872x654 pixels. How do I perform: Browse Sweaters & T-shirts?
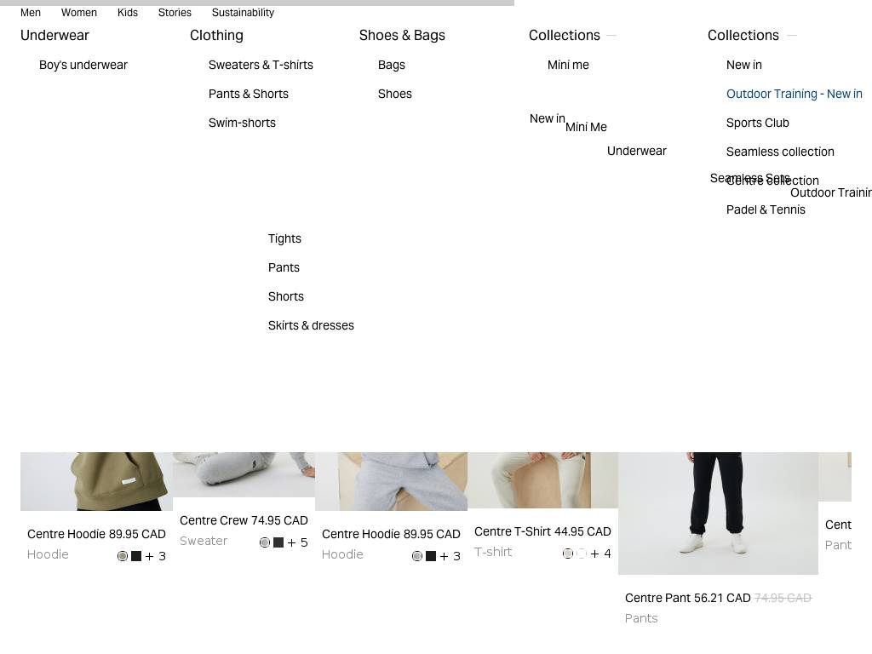(x=261, y=65)
